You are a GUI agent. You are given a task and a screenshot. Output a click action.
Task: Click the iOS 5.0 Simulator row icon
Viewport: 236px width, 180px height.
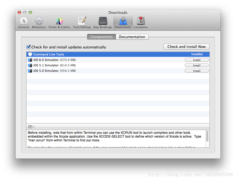pyautogui.click(x=30, y=71)
